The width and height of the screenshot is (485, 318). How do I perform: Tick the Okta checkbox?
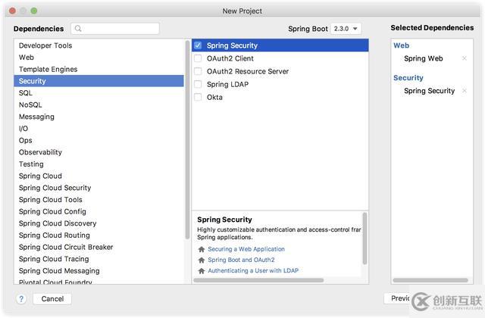(x=198, y=97)
